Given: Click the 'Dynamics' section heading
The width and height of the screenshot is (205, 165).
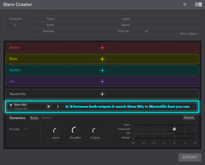Looking at the screenshot, I should [x=17, y=118].
